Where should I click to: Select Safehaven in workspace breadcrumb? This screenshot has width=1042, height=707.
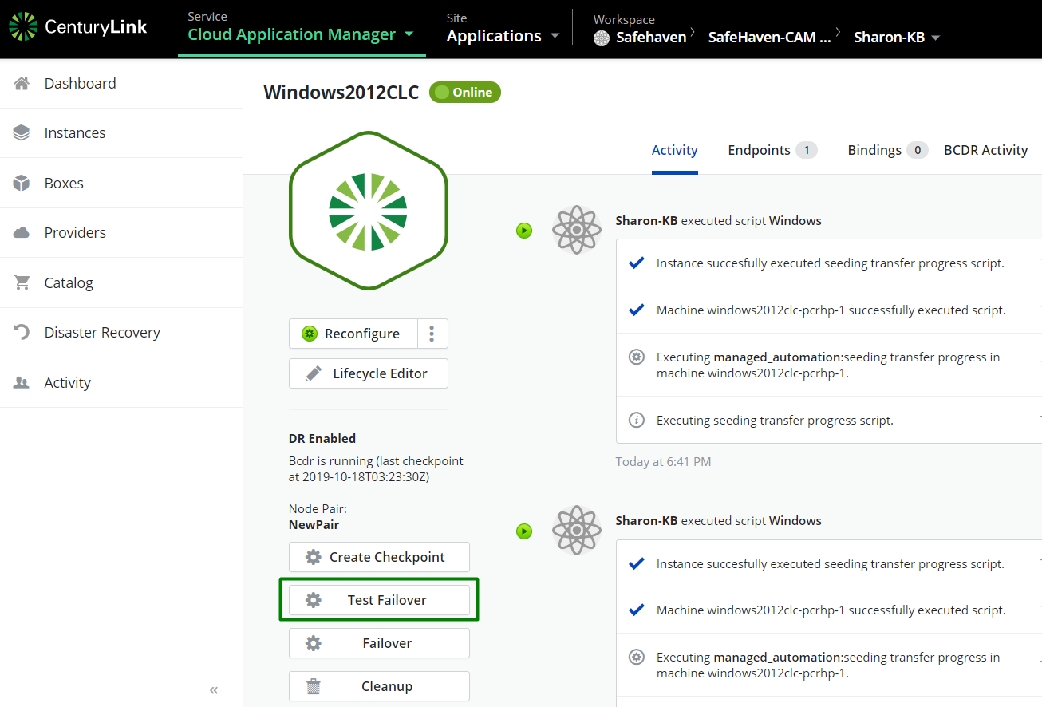651,37
